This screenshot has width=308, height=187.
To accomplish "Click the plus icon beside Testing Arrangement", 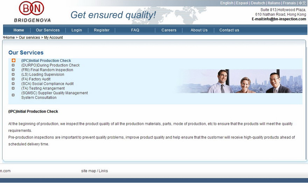I will 13,88.
